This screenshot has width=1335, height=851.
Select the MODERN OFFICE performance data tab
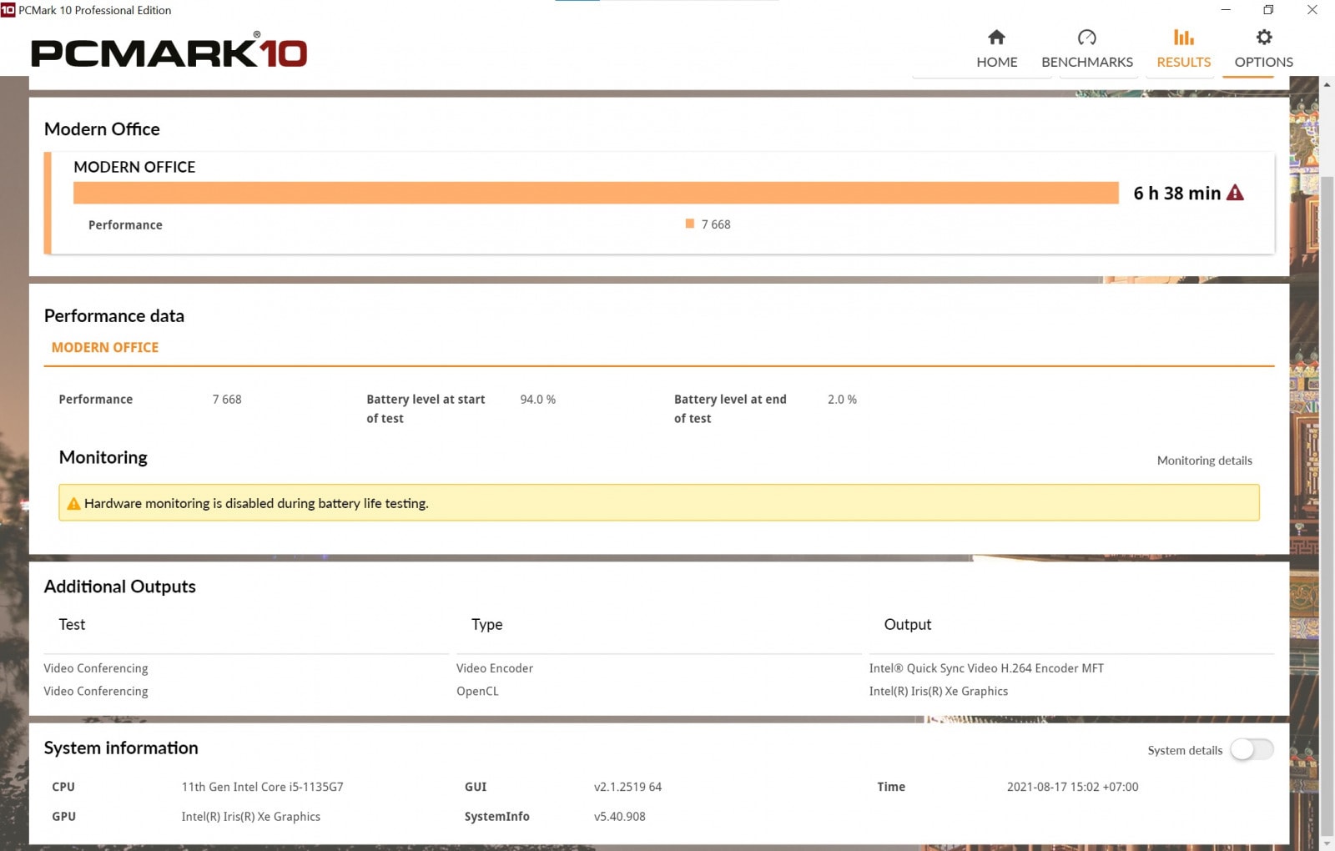(105, 348)
